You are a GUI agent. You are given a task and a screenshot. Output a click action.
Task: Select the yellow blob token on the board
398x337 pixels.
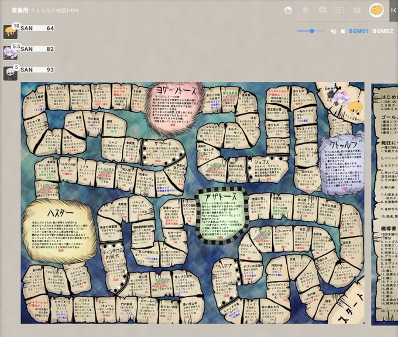354,108
